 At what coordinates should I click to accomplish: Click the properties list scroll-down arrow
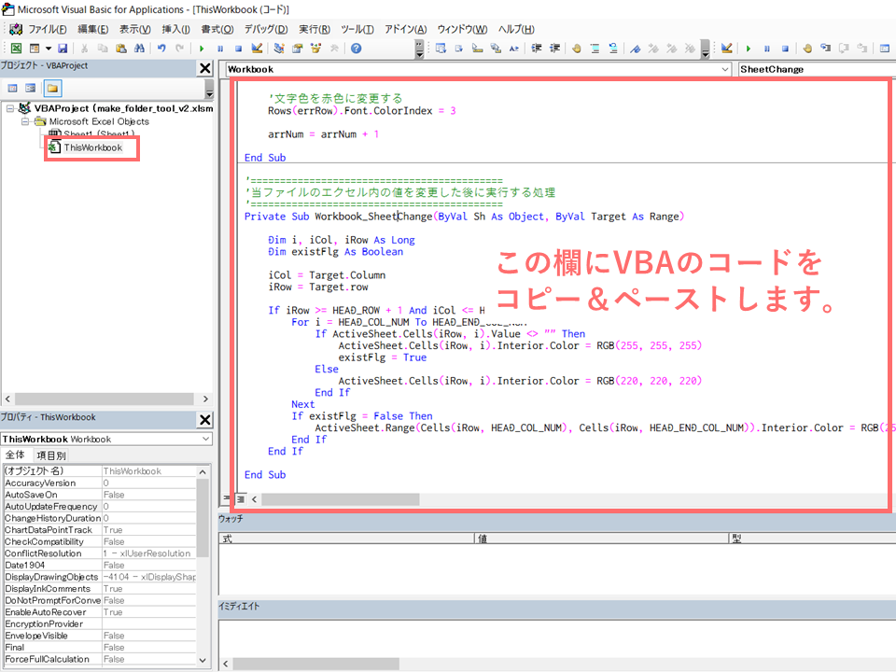(203, 660)
